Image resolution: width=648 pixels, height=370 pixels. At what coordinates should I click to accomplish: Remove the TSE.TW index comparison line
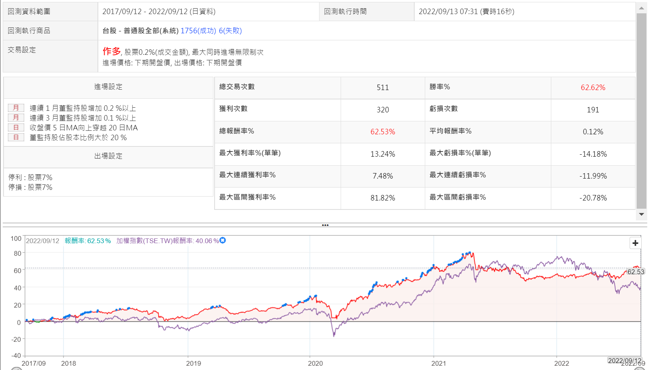223,240
